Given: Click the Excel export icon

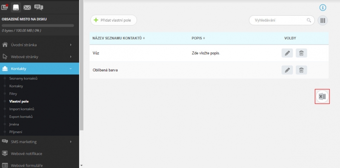Looking at the screenshot, I should coord(322,97).
